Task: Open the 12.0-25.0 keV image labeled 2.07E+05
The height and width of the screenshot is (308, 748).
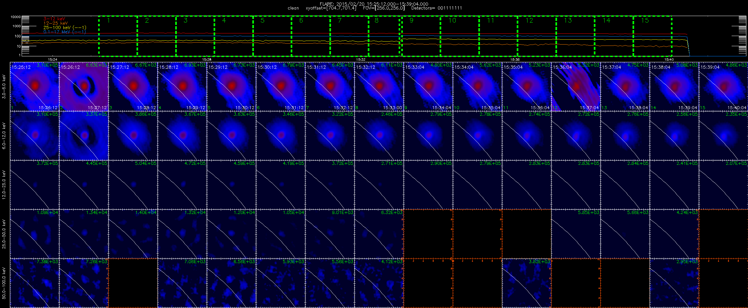Action: coord(723,185)
